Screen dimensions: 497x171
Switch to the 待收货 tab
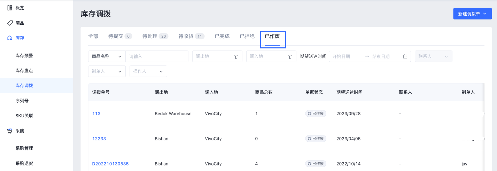coord(192,36)
